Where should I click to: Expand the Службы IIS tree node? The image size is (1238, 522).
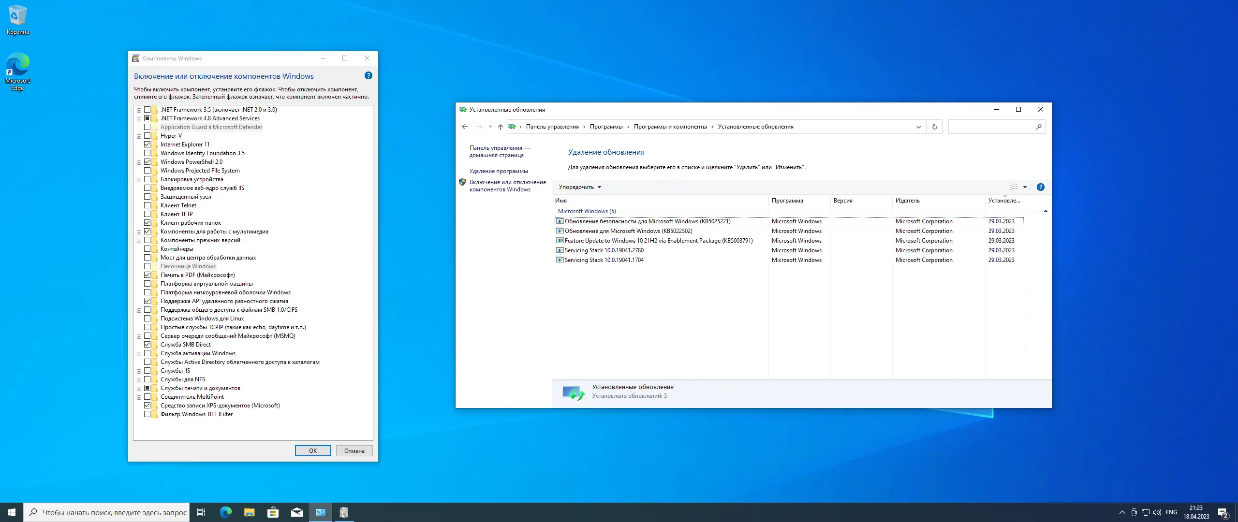(139, 371)
